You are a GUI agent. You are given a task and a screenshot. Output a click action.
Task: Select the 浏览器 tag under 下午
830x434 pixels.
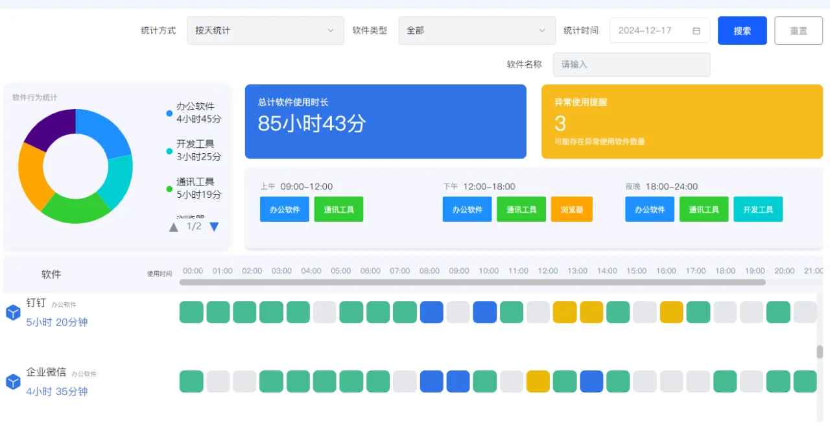click(571, 209)
